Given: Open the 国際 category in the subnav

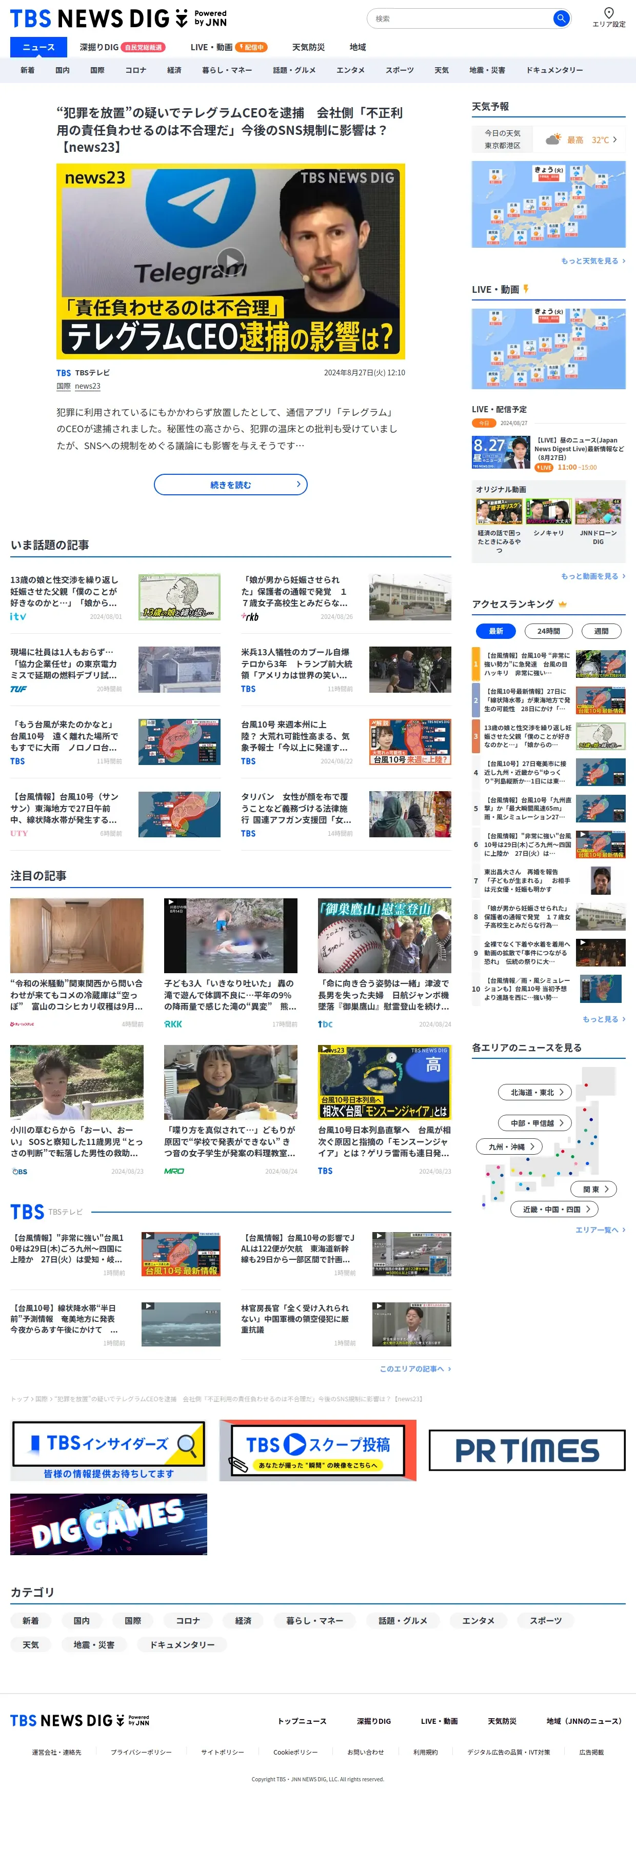Looking at the screenshot, I should tap(97, 70).
